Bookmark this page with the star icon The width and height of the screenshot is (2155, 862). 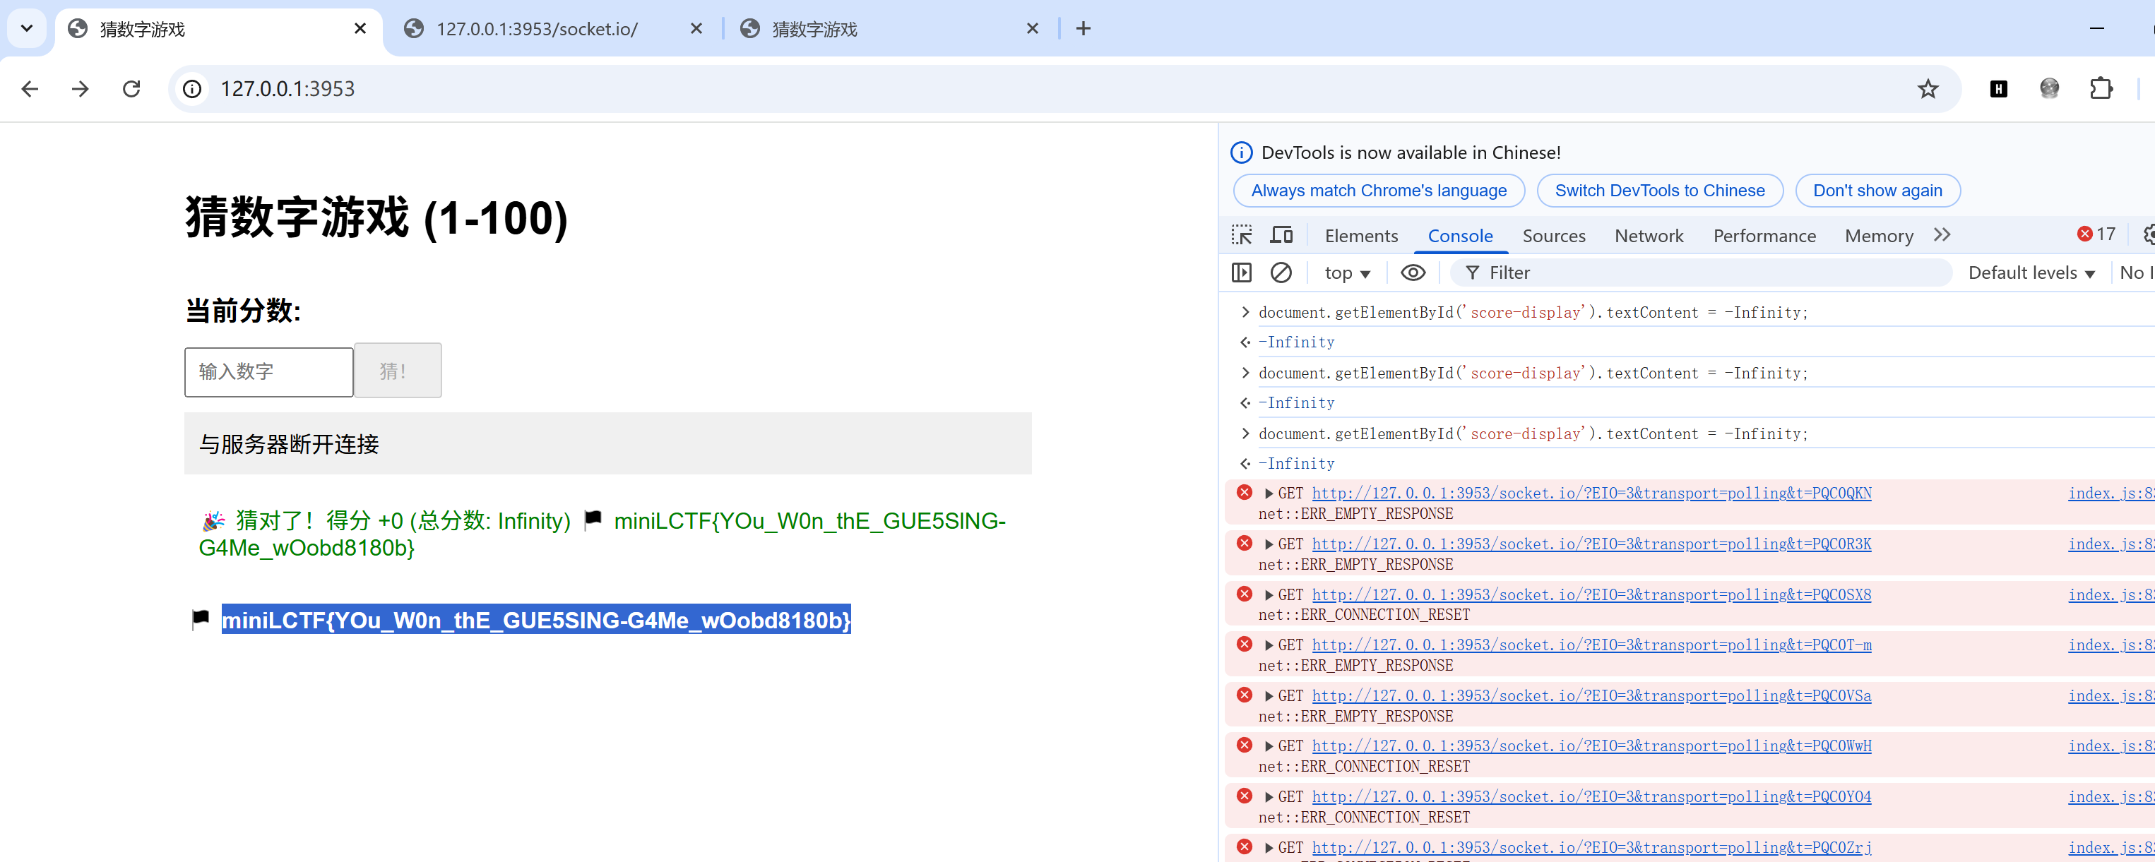coord(1928,89)
